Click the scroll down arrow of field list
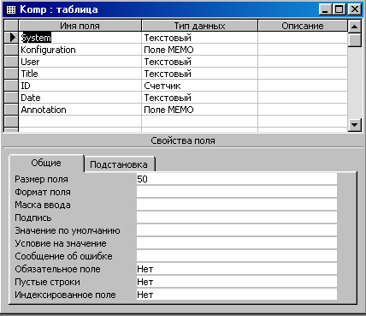 click(x=355, y=124)
